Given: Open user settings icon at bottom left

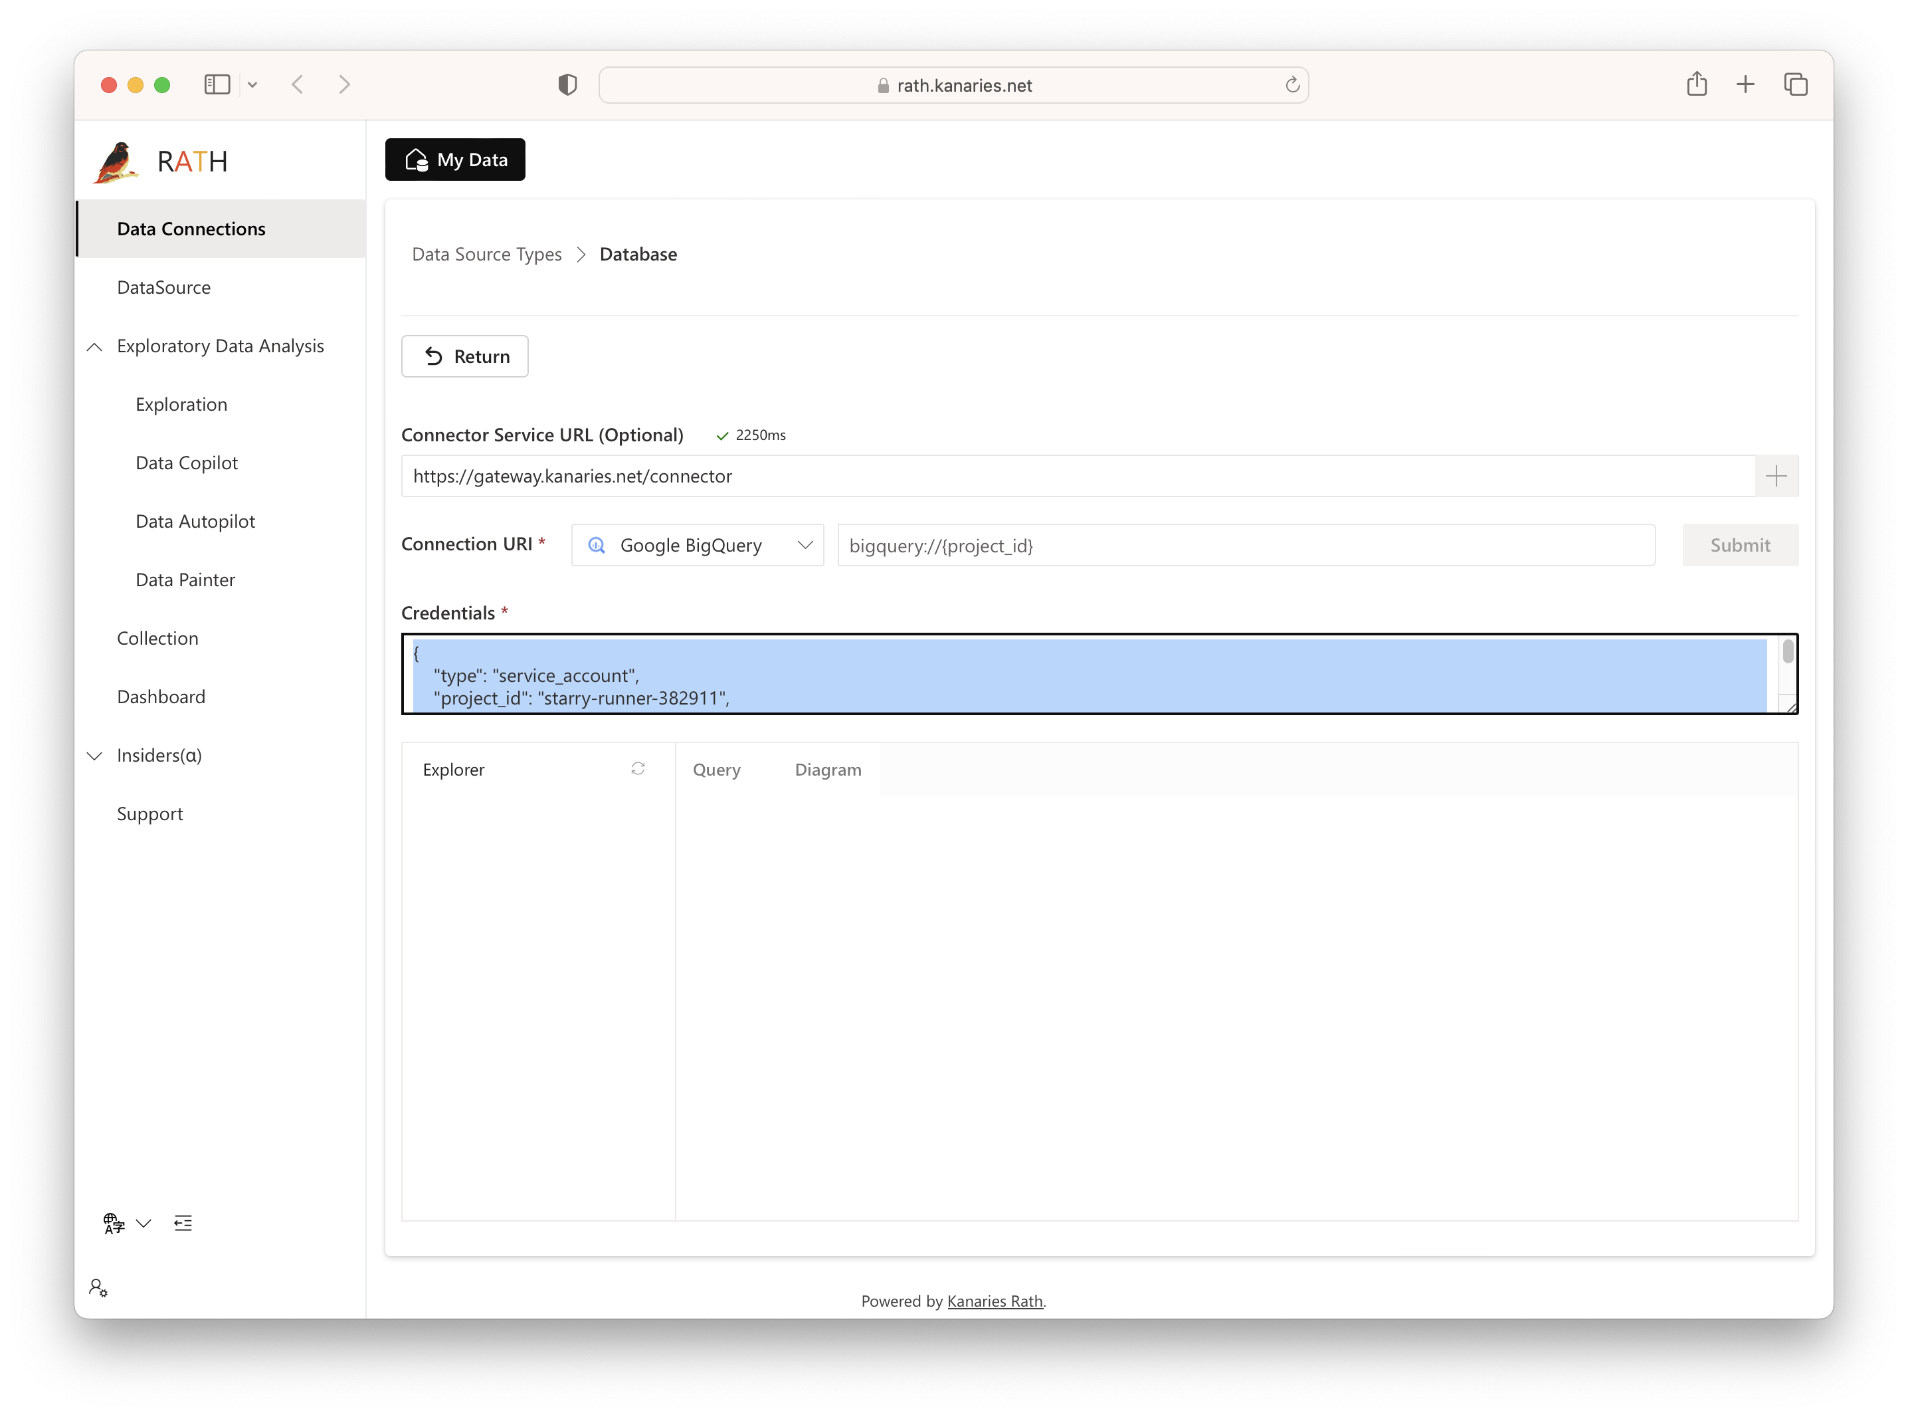Looking at the screenshot, I should (x=98, y=1287).
